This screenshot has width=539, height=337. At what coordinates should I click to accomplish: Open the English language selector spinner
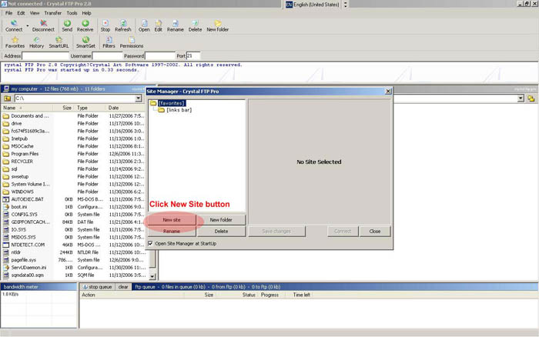[x=346, y=5]
